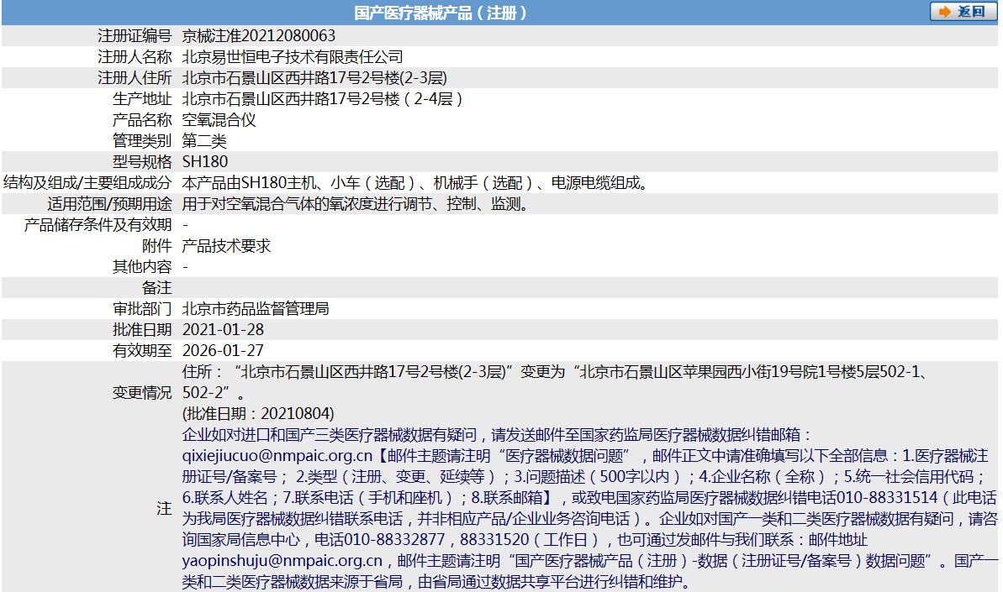The image size is (1003, 592).
Task: Click the label 有效期至
Action: click(142, 351)
